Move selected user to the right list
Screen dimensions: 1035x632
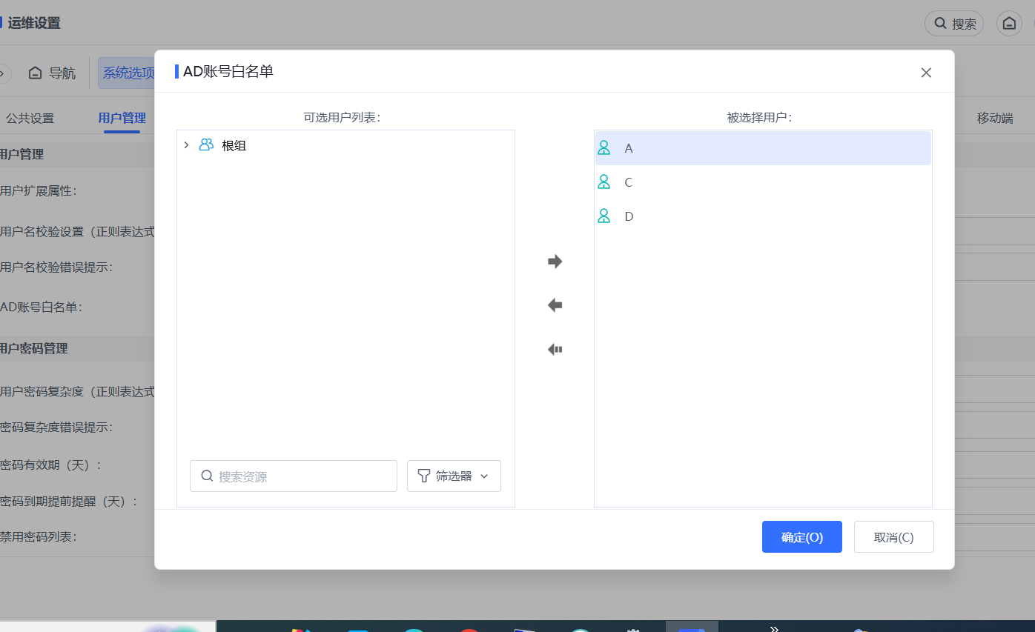pos(555,262)
